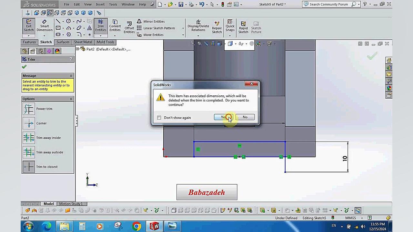This screenshot has height=232, width=413.
Task: Close the SolidWorks warning dialog
Action: tap(252, 84)
